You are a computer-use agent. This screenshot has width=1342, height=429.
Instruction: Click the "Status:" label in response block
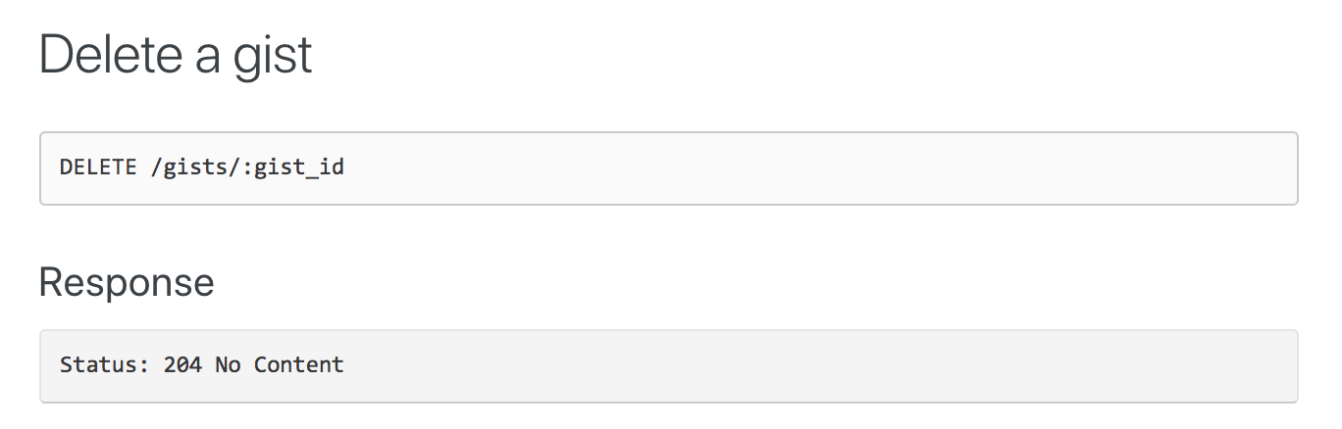[105, 365]
